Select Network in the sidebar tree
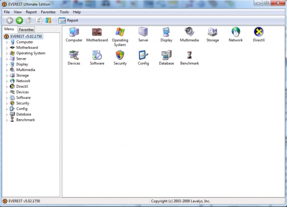This screenshot has height=207, width=287. [23, 81]
